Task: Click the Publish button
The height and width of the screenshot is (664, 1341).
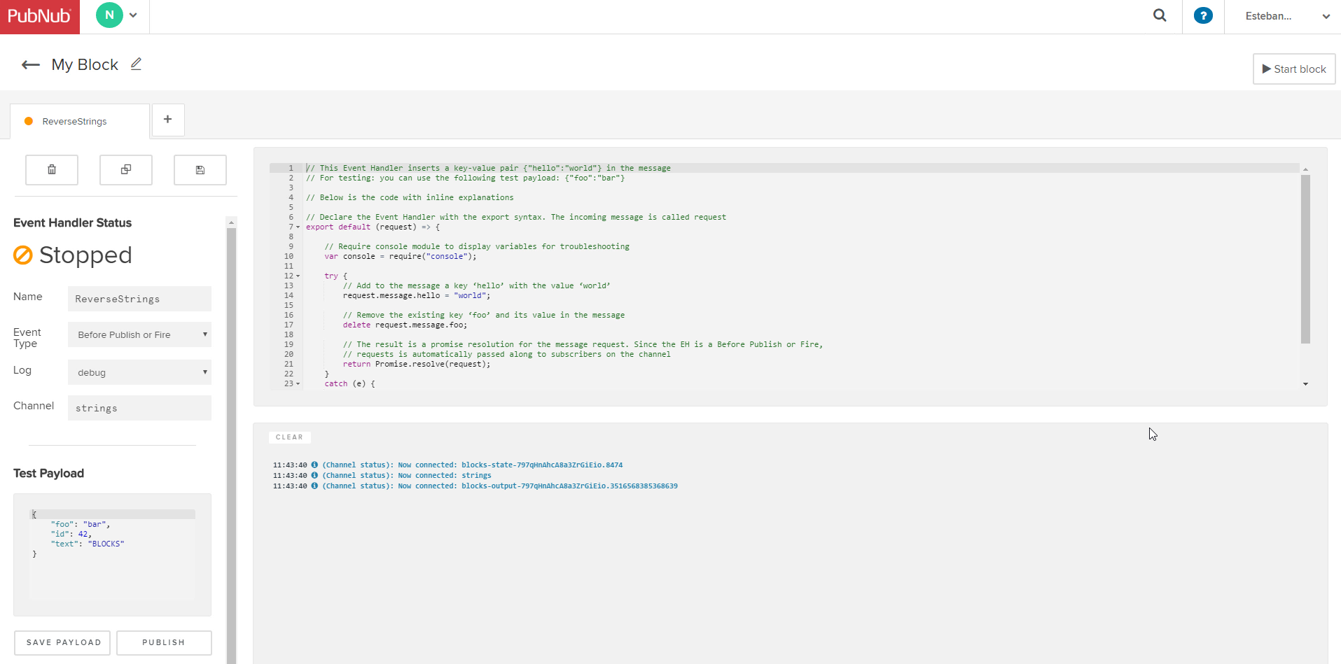Action: pos(164,642)
